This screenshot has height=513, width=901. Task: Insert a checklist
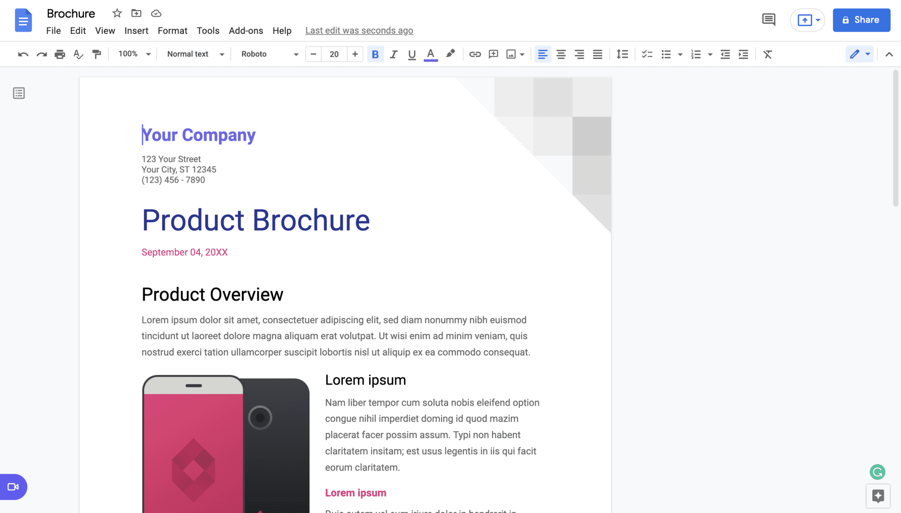(646, 54)
